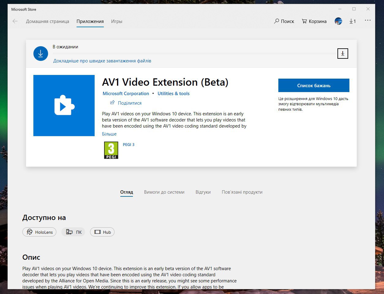This screenshot has height=294, width=384.
Task: Open the Utilities & tools category link
Action: point(174,94)
